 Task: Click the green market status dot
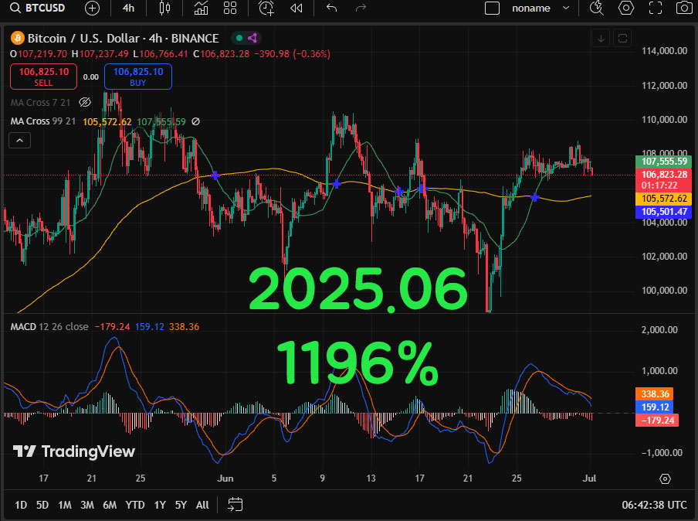[x=239, y=39]
